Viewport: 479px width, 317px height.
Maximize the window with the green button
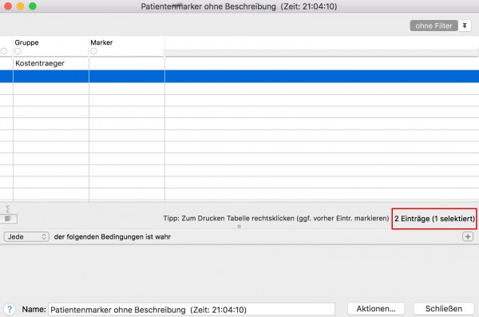point(33,6)
